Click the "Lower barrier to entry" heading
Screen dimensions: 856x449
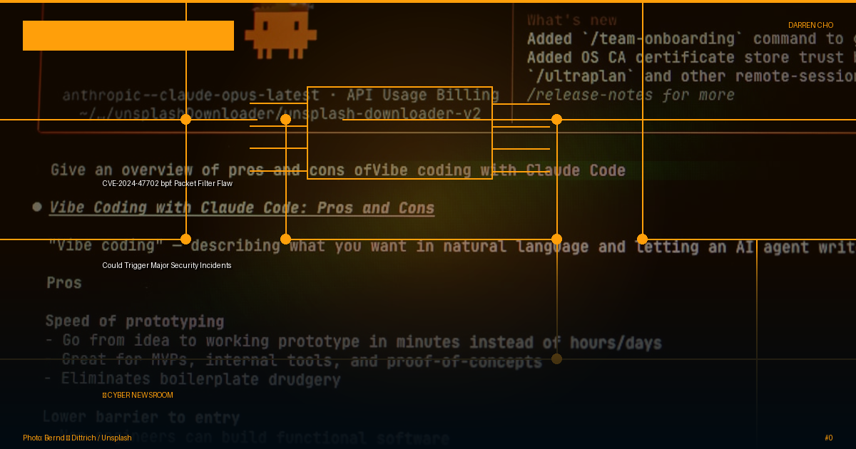tap(141, 416)
